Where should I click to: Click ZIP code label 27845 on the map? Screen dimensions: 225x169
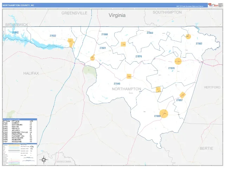point(117,84)
